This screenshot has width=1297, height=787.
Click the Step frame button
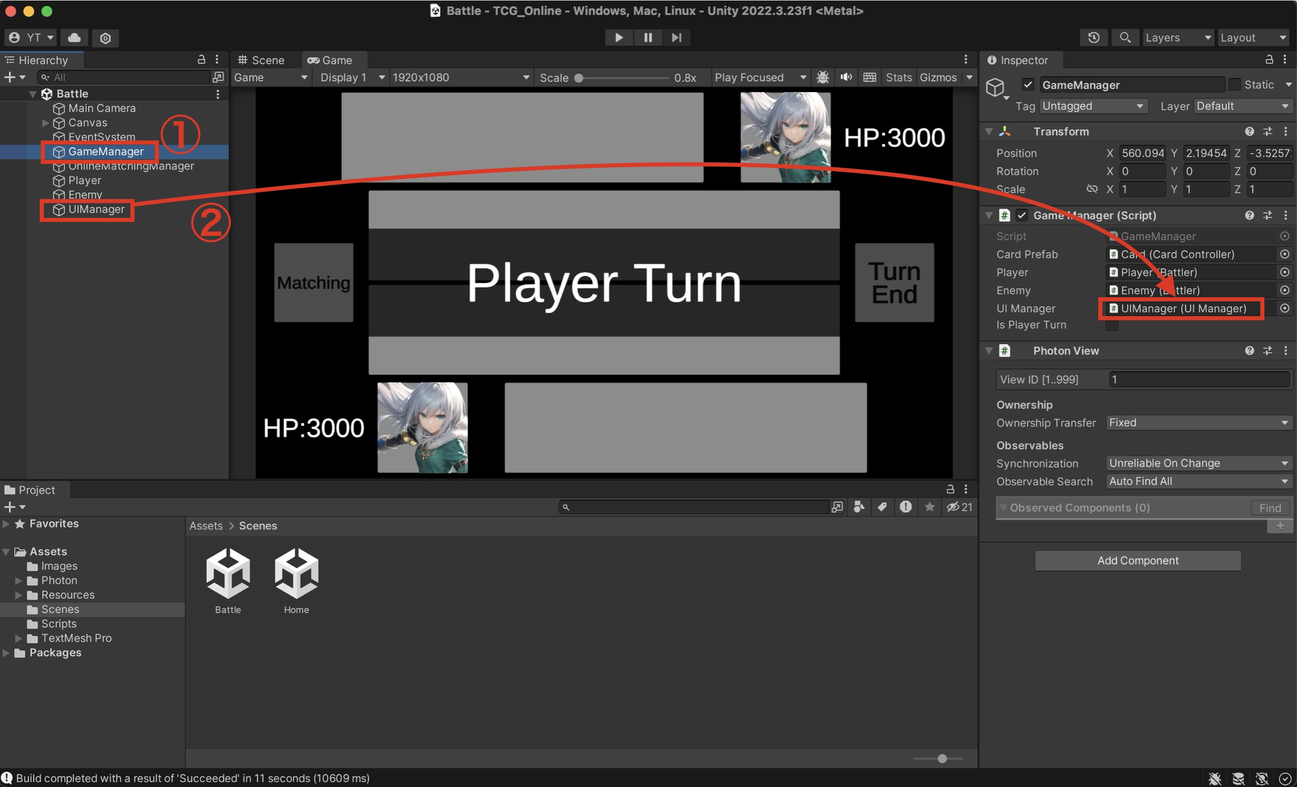(x=677, y=37)
